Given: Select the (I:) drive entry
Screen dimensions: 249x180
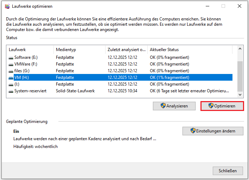Looking at the screenshot, I should pos(17,84).
